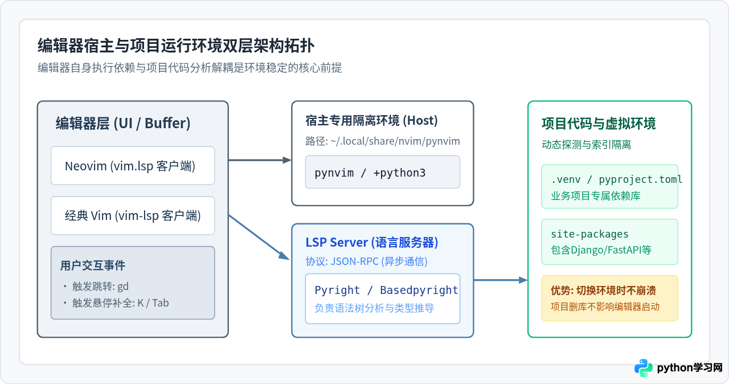Click the LSP Server (语言服务器) heading
Screen dimensions: 729x384
[x=372, y=243]
